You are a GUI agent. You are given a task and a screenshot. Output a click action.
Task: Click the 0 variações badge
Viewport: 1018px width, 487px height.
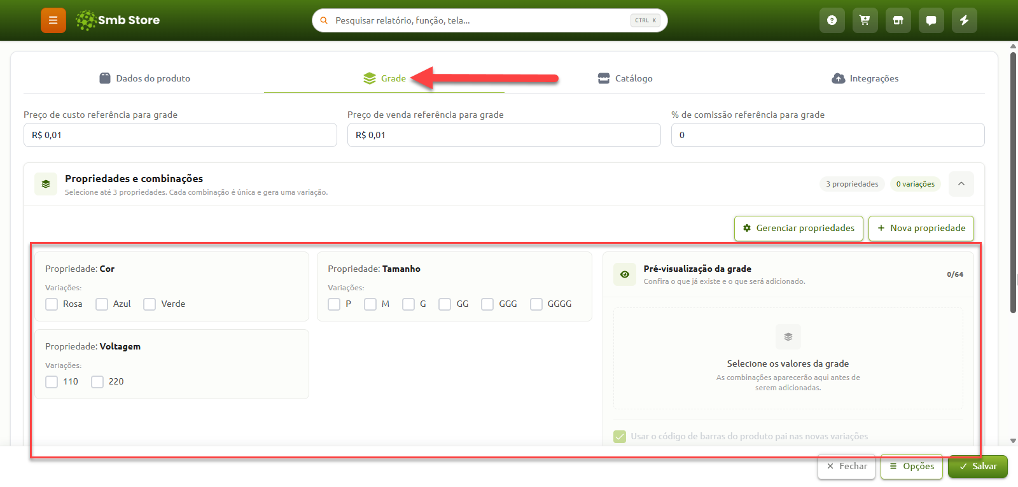pos(916,184)
